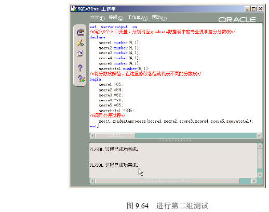269x212 pixels.
Task: Click the 'score1:=65;' assignment line
Action: (x=111, y=85)
